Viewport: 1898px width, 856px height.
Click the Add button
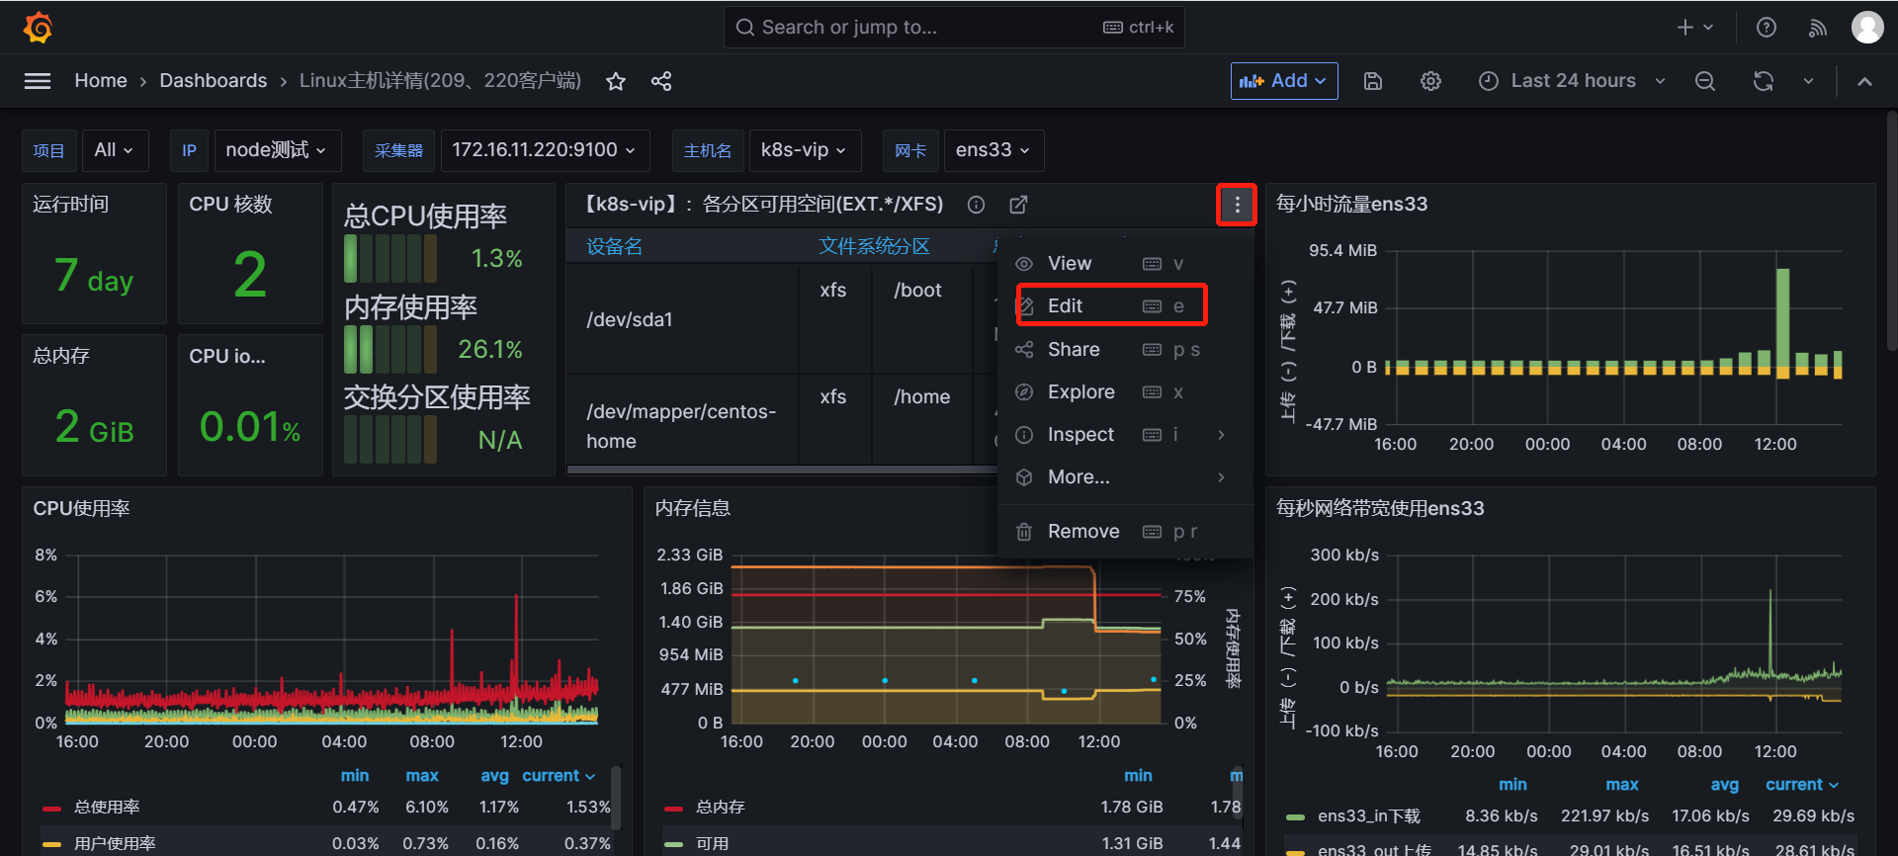click(x=1283, y=81)
